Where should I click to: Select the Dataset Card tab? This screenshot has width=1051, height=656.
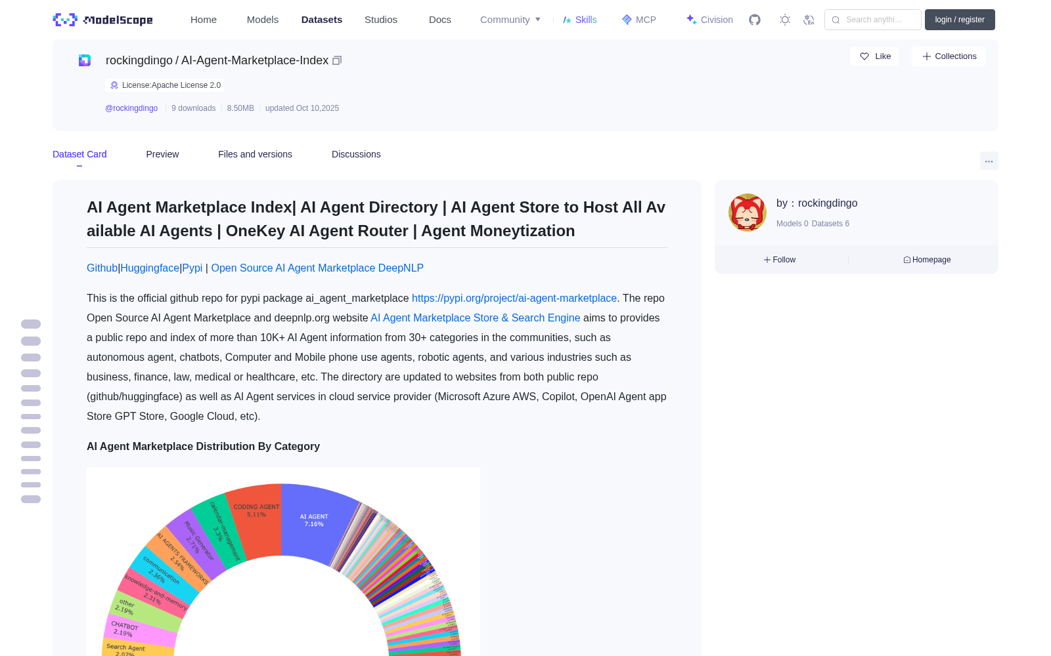pos(79,154)
